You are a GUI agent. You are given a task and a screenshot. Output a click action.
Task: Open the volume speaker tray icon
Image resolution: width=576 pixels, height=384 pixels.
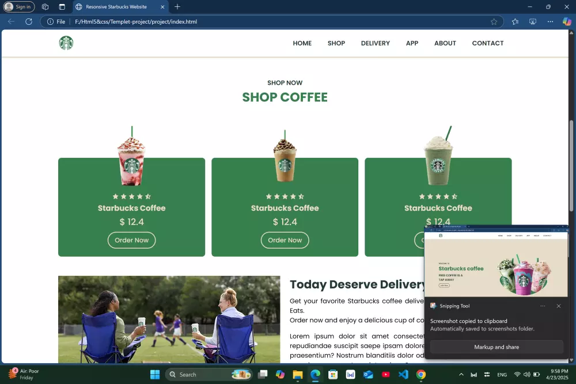click(527, 374)
